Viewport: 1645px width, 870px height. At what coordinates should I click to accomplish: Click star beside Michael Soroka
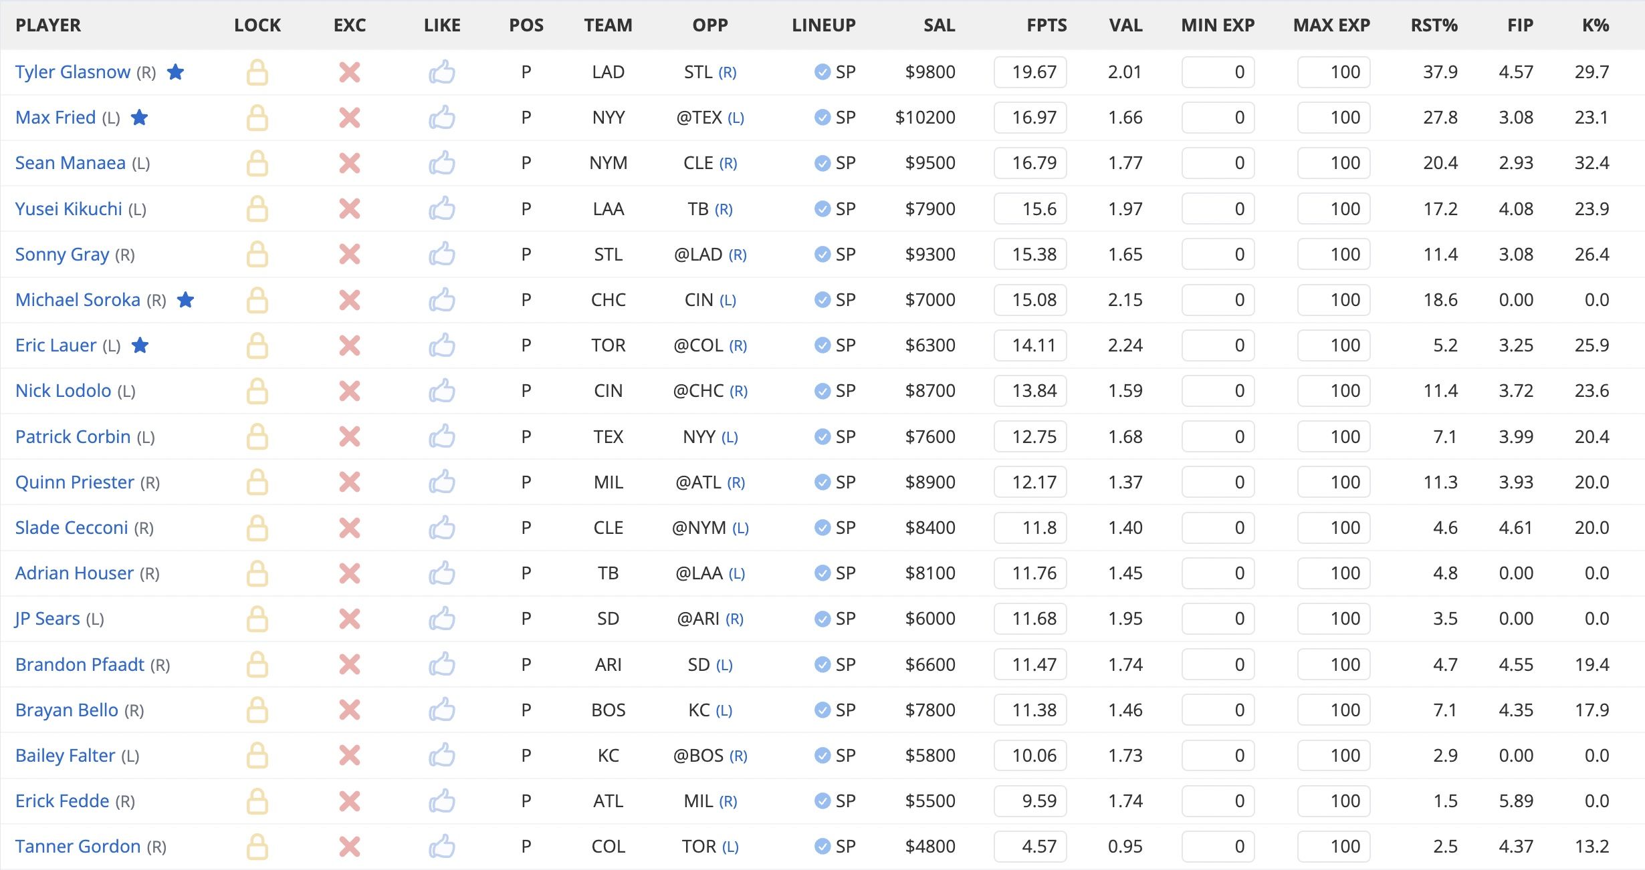185,299
